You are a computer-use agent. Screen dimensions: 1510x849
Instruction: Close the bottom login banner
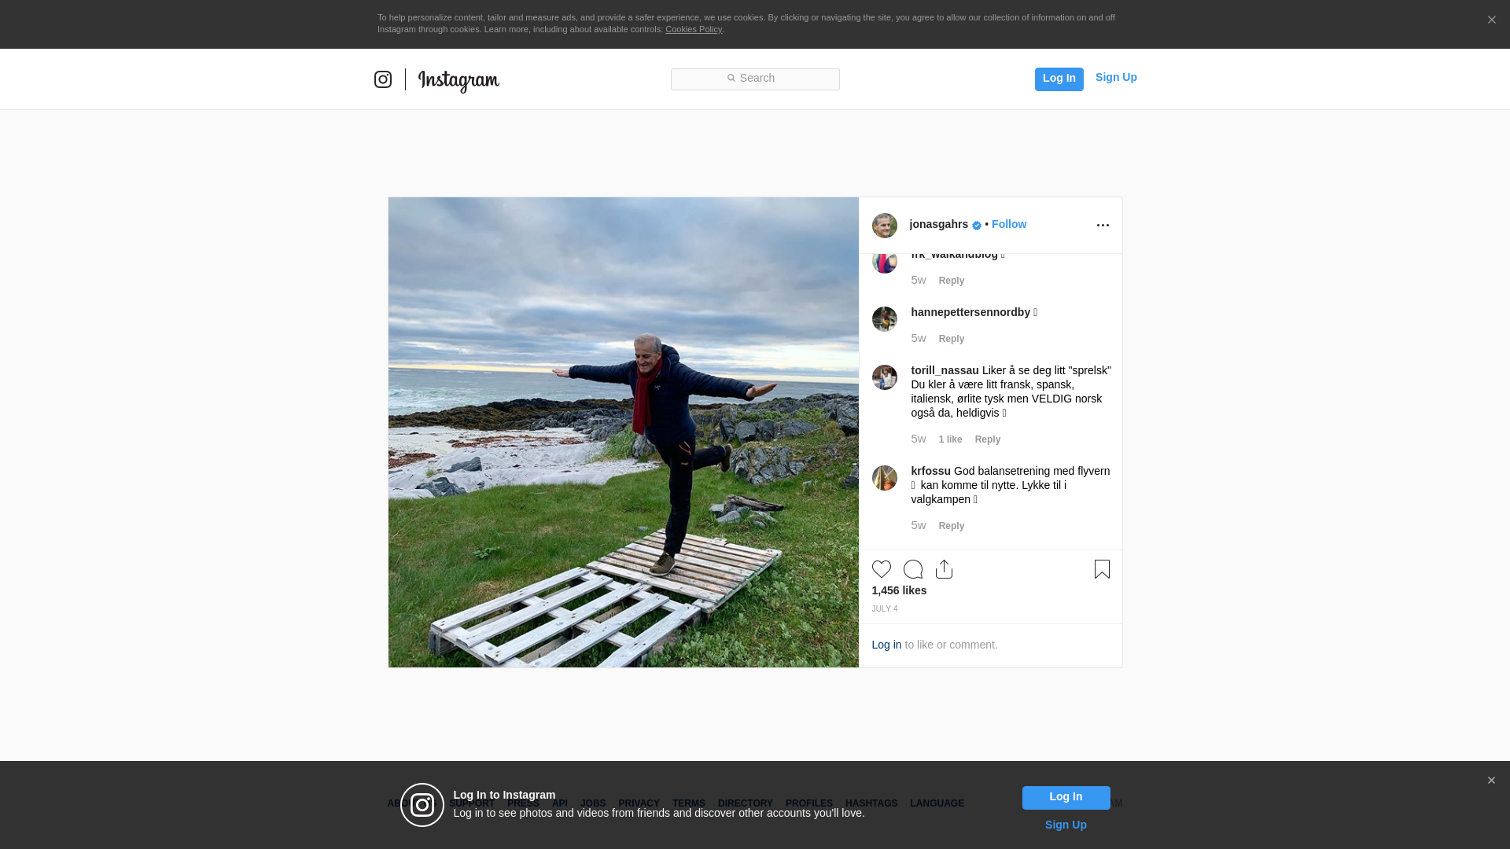coord(1491,781)
